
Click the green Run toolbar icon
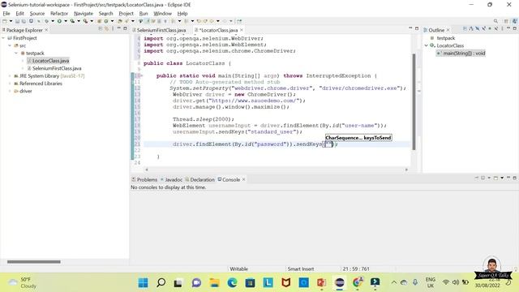[59, 21]
